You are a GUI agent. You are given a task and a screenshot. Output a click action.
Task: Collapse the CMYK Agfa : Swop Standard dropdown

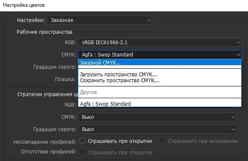click(160, 55)
